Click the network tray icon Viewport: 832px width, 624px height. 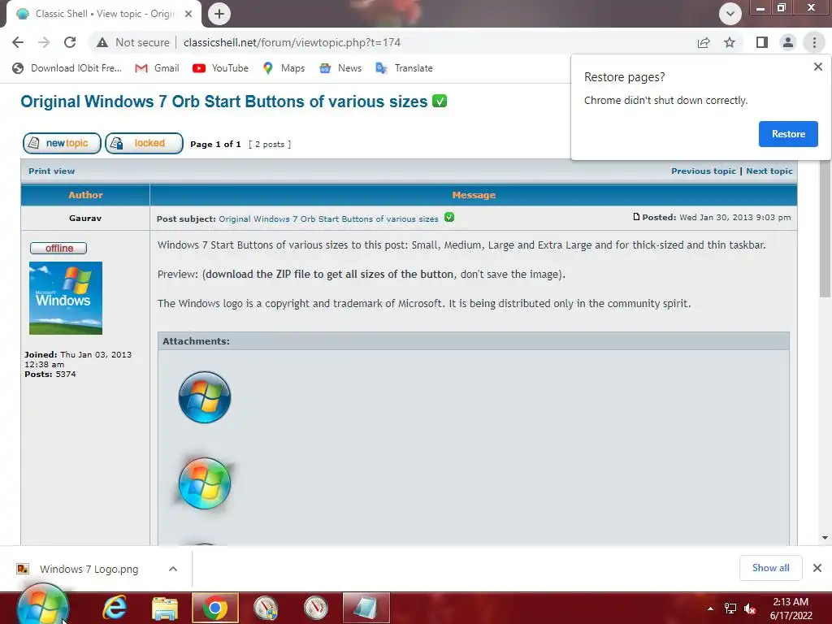pos(730,609)
